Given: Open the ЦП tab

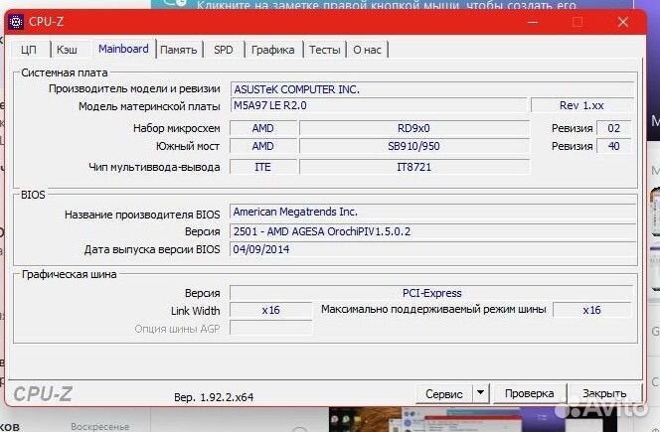Looking at the screenshot, I should 29,50.
